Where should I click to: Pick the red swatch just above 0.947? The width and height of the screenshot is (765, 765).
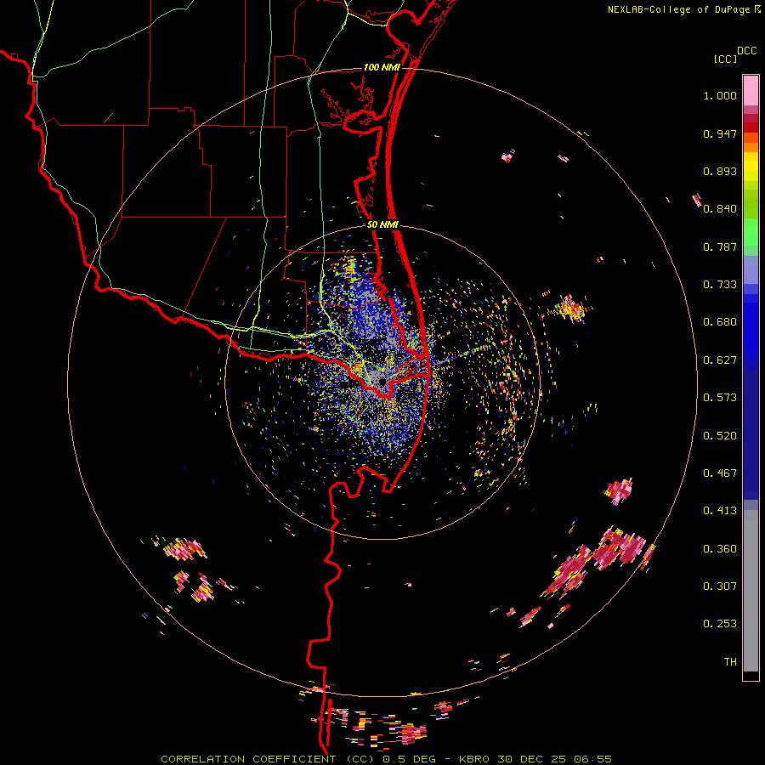coord(751,127)
